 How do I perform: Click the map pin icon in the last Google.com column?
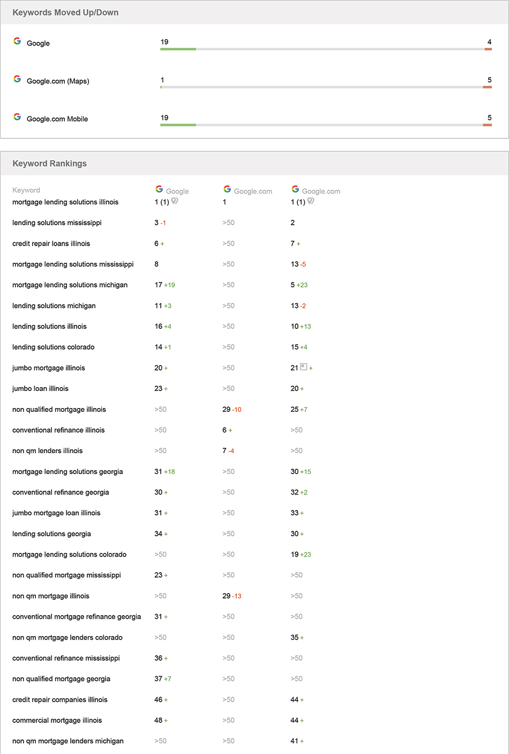pos(311,201)
